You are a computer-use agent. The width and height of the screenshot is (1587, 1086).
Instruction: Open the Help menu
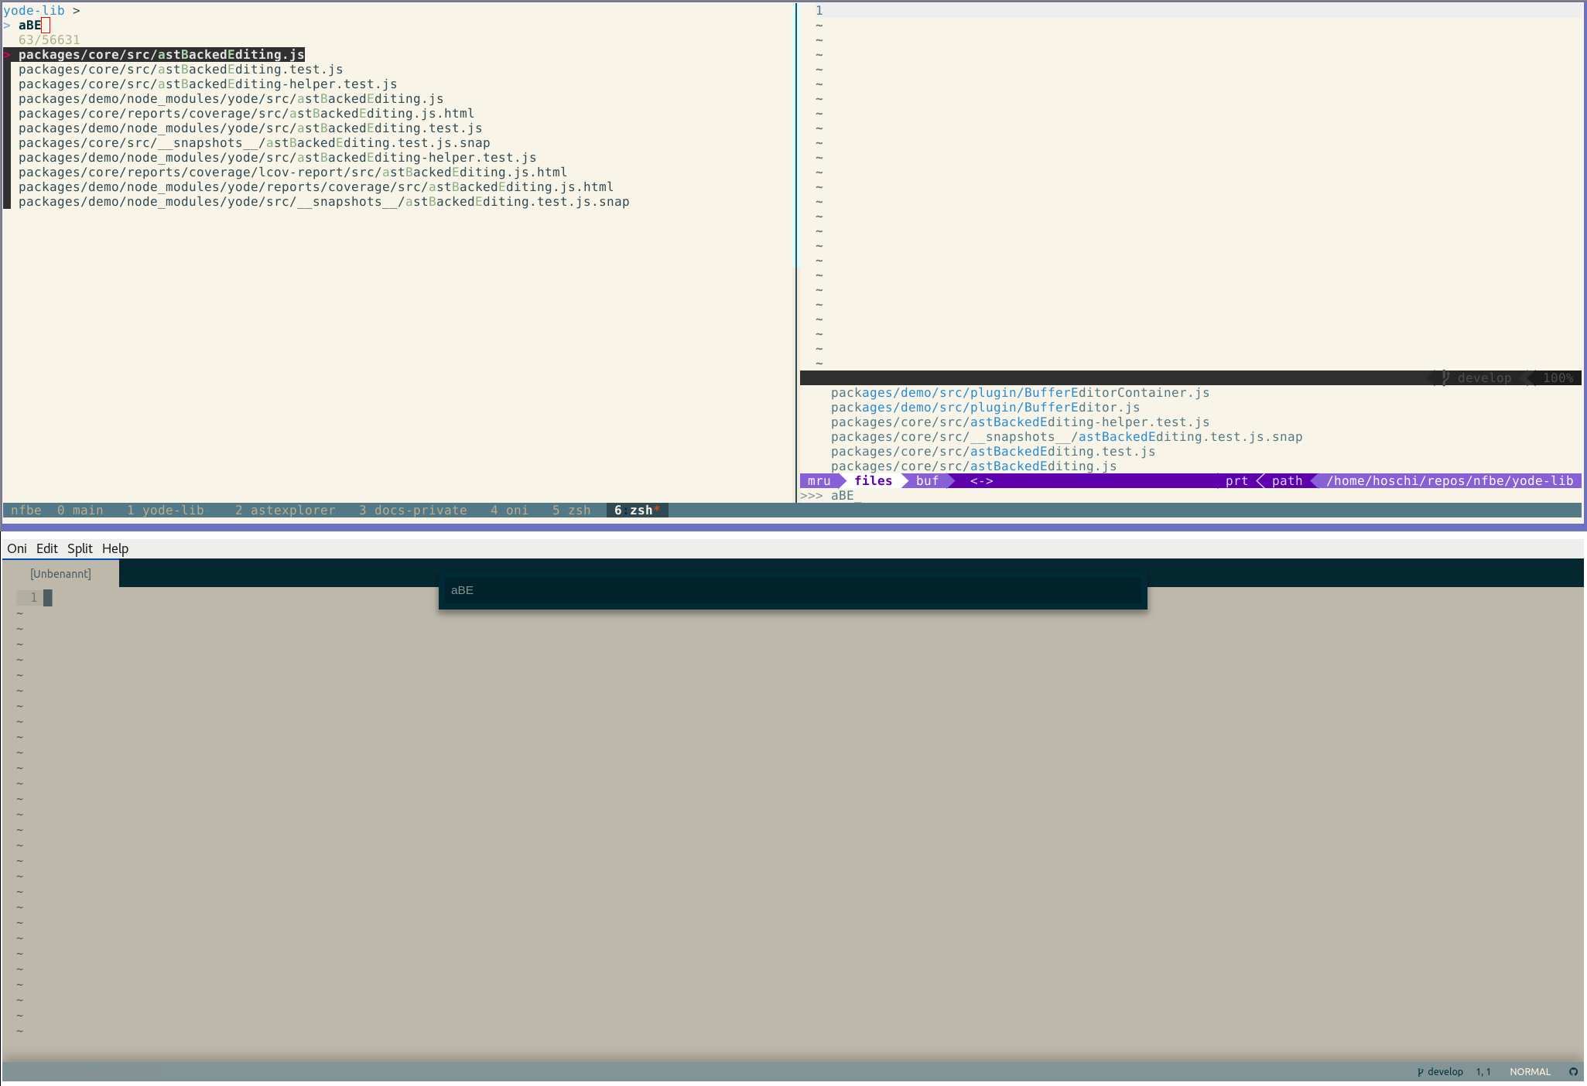point(115,548)
